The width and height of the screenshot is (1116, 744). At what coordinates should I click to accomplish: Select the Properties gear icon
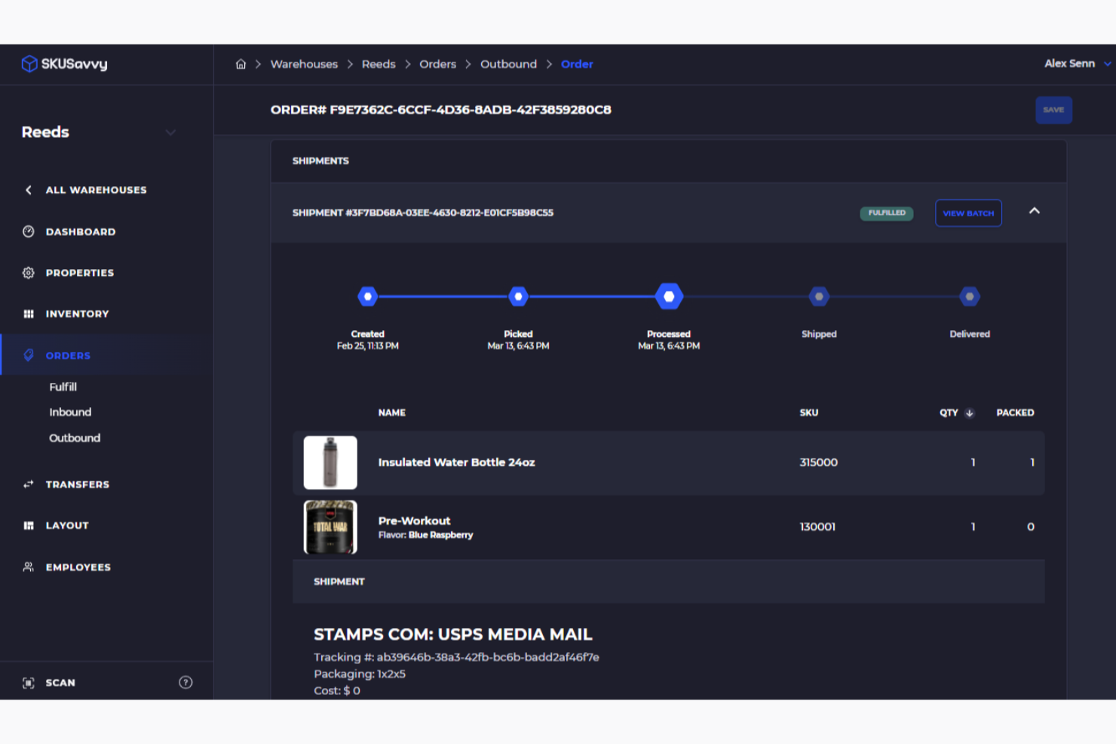click(x=28, y=272)
